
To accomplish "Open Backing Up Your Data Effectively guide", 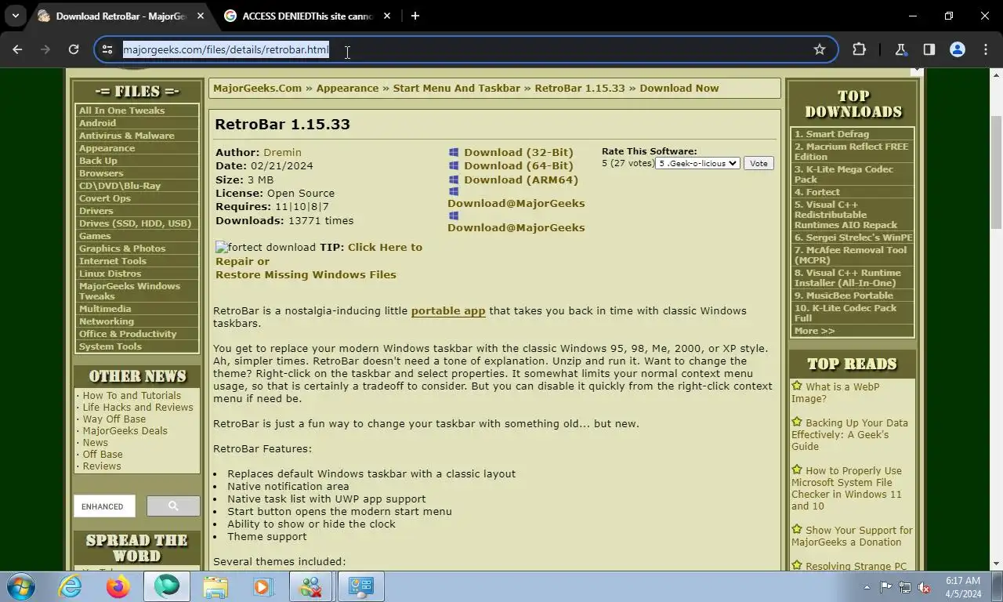I will 849,434.
